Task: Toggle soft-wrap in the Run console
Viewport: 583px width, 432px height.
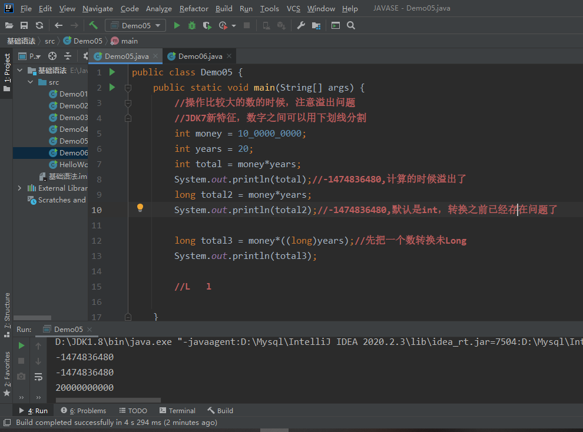Action: [x=38, y=376]
